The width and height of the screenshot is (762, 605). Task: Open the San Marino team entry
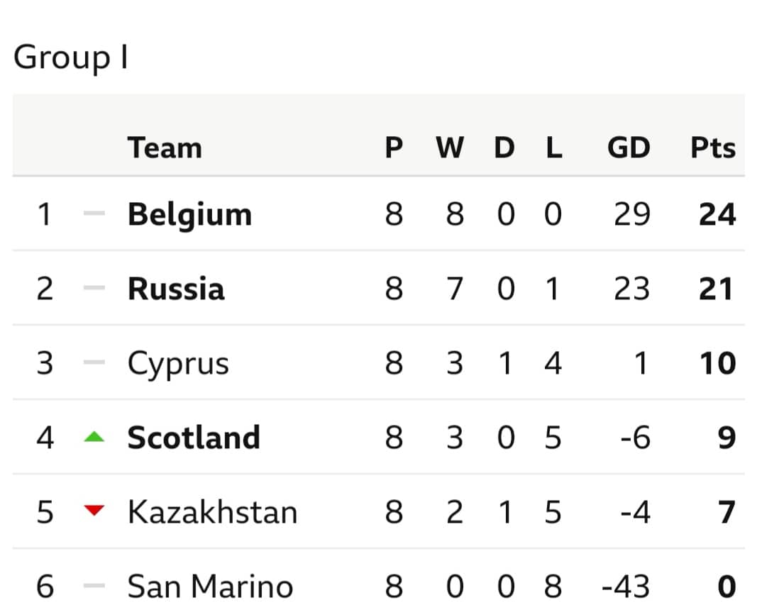(x=210, y=586)
